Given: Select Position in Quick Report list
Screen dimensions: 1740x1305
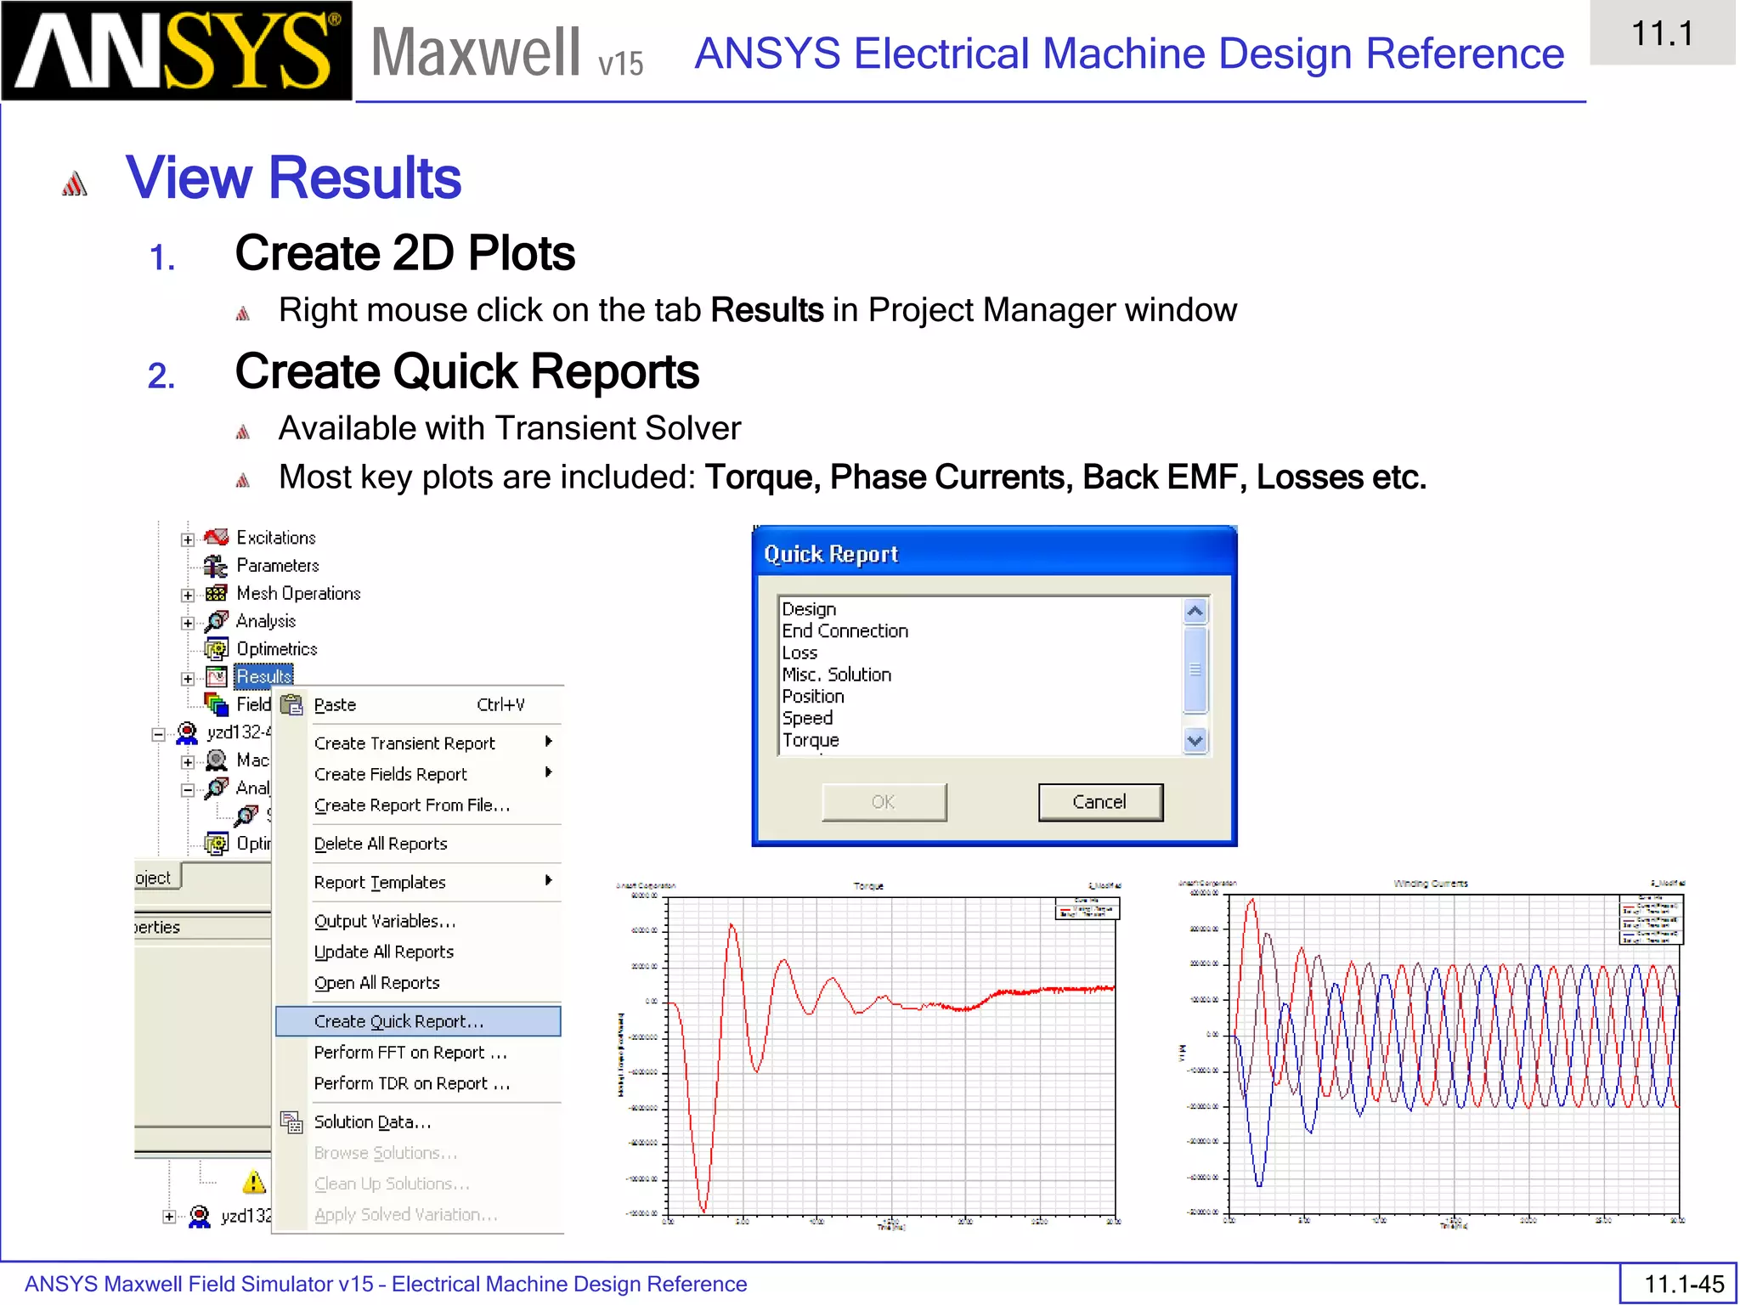Looking at the screenshot, I should [x=813, y=697].
